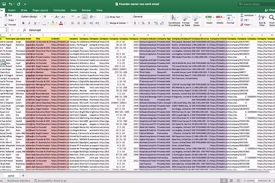Switch to Normal view in status bar
This screenshot has height=183, width=275.
click(224, 181)
